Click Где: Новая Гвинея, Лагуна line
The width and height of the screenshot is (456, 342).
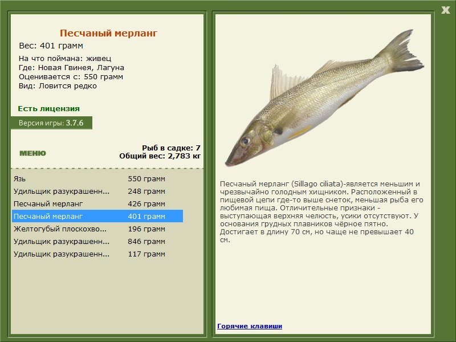click(71, 67)
